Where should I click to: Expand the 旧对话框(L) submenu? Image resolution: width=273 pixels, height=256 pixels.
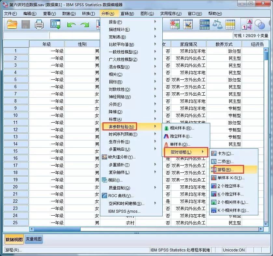pos(186,152)
